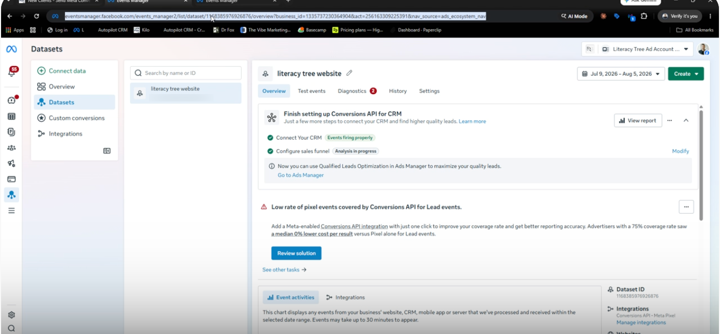The image size is (720, 334).
Task: Click the Conversions API integration underlined link
Action: pos(354,226)
